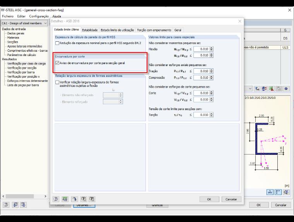Screen dimensions: 294x222
Task: Select Materiais in the navigator tree
Action: [13, 37]
